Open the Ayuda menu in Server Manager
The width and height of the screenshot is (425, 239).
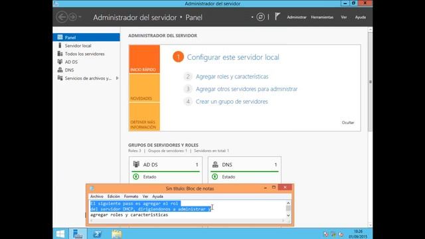tap(360, 17)
